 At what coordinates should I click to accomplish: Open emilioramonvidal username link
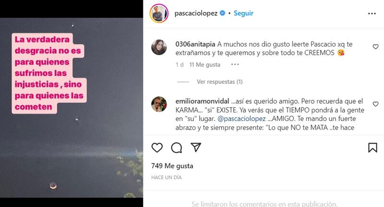(x=202, y=101)
